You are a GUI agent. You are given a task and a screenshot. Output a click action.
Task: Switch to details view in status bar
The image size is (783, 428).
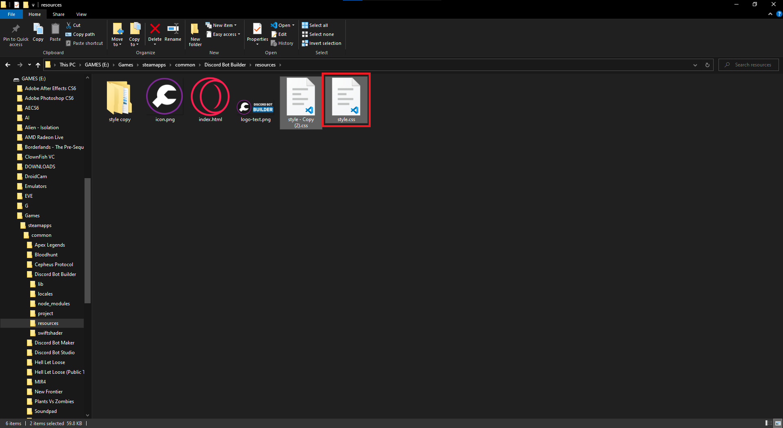[768, 423]
